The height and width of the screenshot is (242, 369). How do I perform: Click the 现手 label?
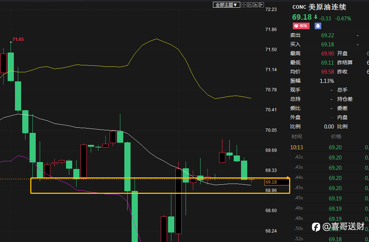(x=295, y=90)
